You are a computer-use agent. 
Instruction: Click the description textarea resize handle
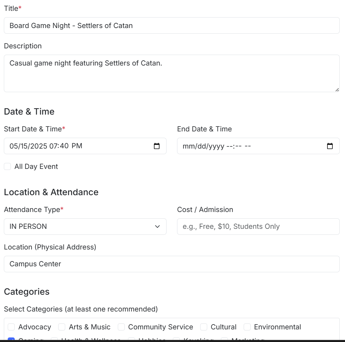coord(337,90)
